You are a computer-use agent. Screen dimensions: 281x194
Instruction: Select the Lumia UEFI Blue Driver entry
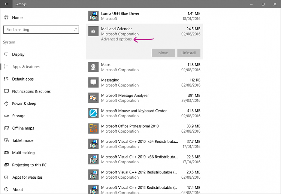click(x=144, y=16)
